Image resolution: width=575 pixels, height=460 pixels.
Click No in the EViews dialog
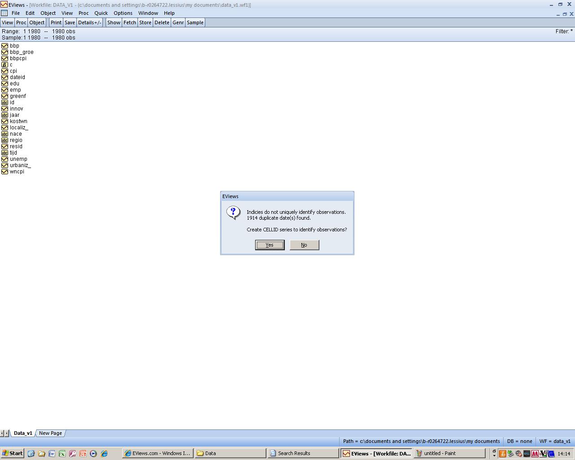click(304, 245)
